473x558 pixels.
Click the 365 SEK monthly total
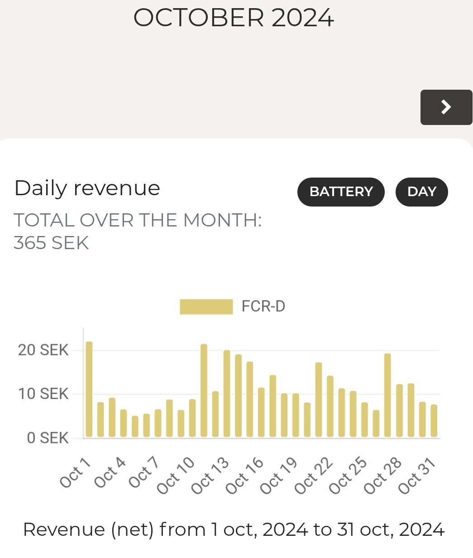pos(51,243)
